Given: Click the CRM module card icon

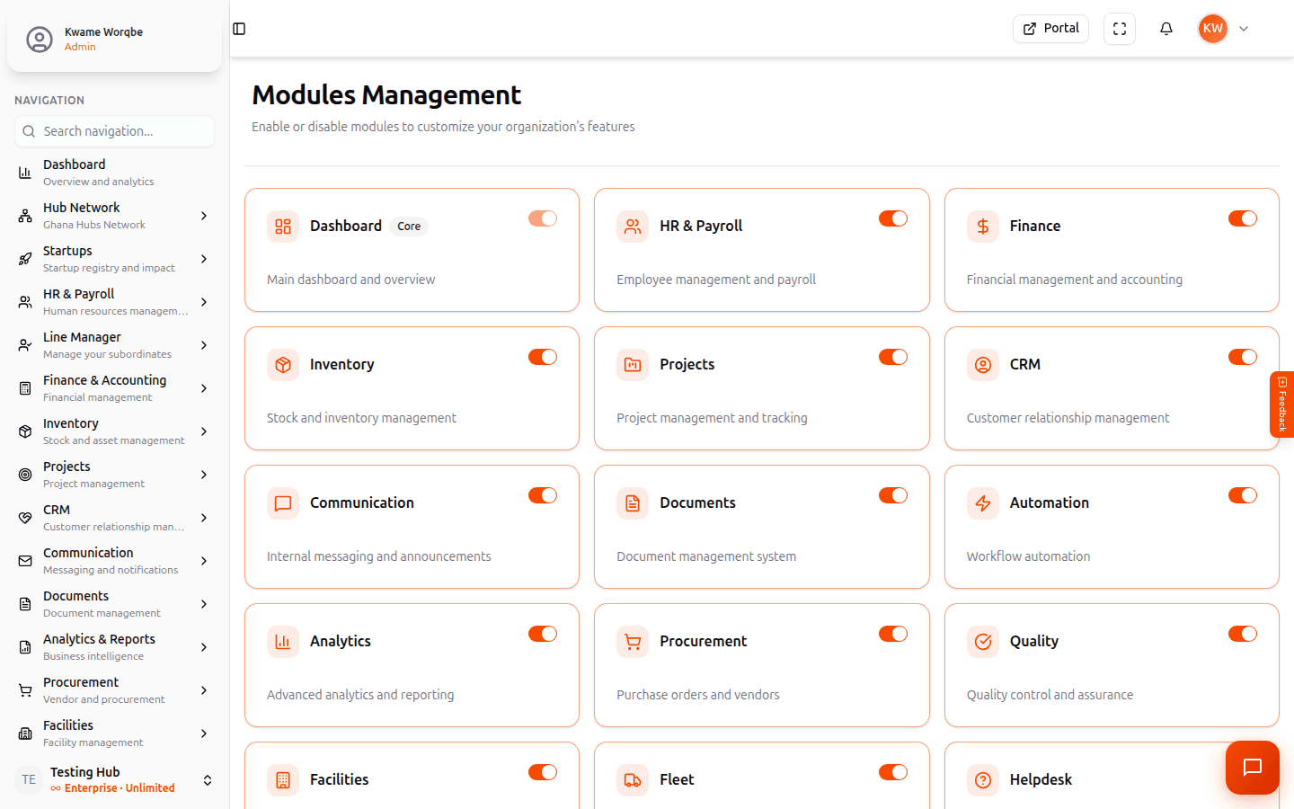Looking at the screenshot, I should click(x=983, y=365).
